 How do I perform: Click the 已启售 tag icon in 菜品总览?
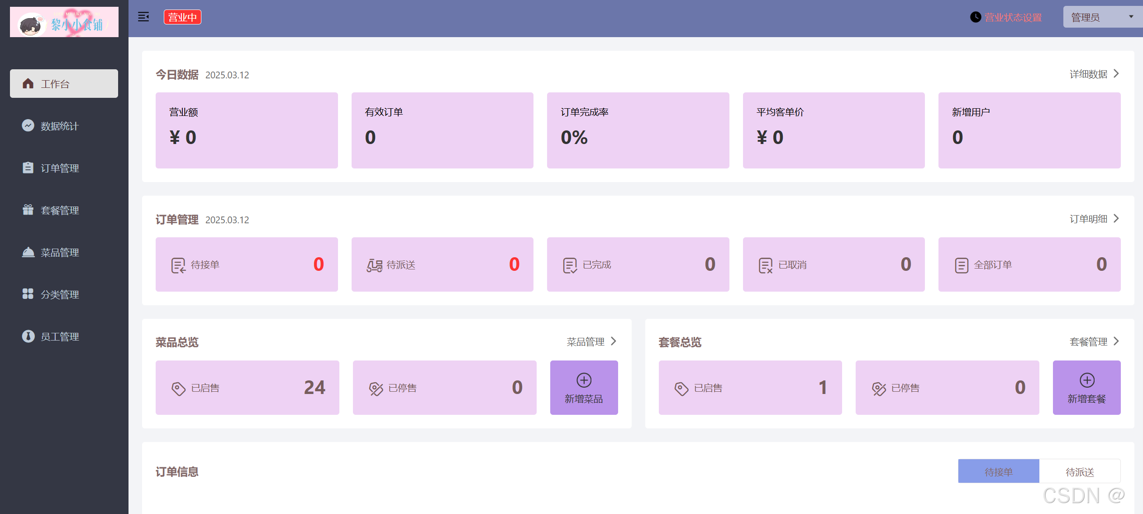pos(178,388)
